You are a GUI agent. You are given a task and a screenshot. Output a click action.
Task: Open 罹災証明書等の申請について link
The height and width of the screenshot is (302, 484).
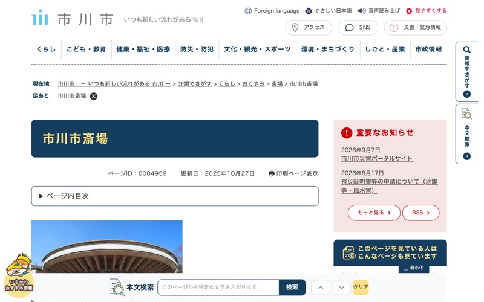click(x=389, y=186)
